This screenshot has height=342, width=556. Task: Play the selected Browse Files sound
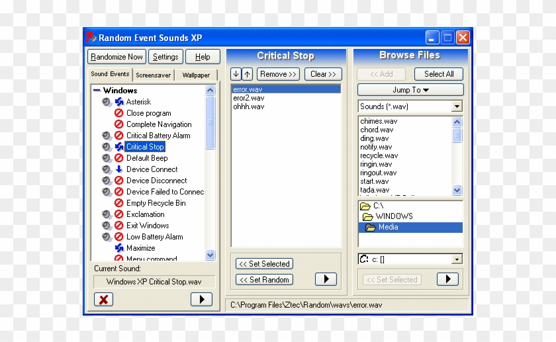tap(447, 279)
